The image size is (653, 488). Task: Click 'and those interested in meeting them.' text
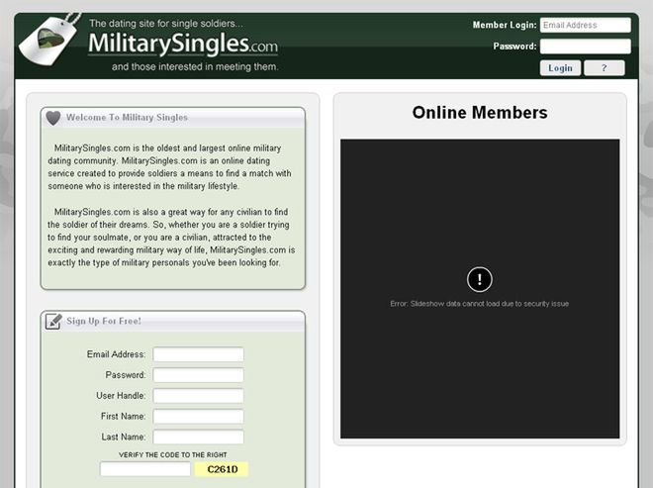195,66
